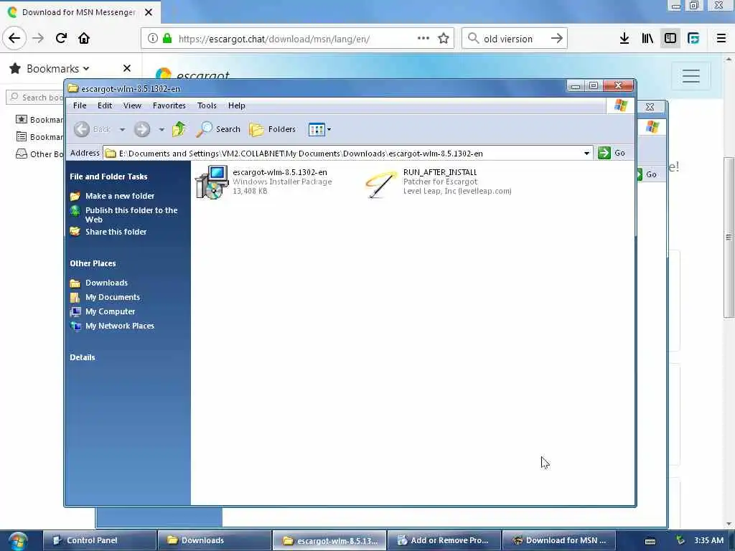The width and height of the screenshot is (735, 551).
Task: Click the search go arrow in Firefox
Action: coord(557,39)
